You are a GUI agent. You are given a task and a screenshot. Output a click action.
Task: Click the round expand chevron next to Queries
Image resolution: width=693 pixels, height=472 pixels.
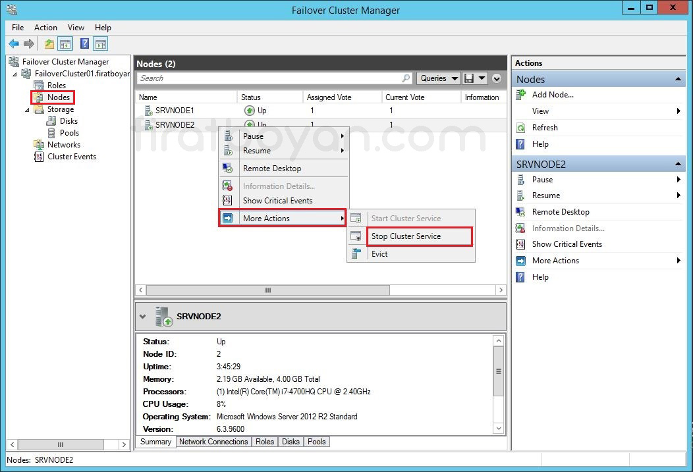click(x=497, y=78)
